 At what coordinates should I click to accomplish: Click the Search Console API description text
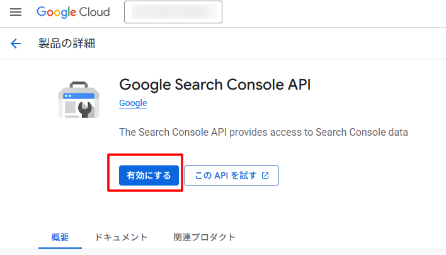click(263, 132)
